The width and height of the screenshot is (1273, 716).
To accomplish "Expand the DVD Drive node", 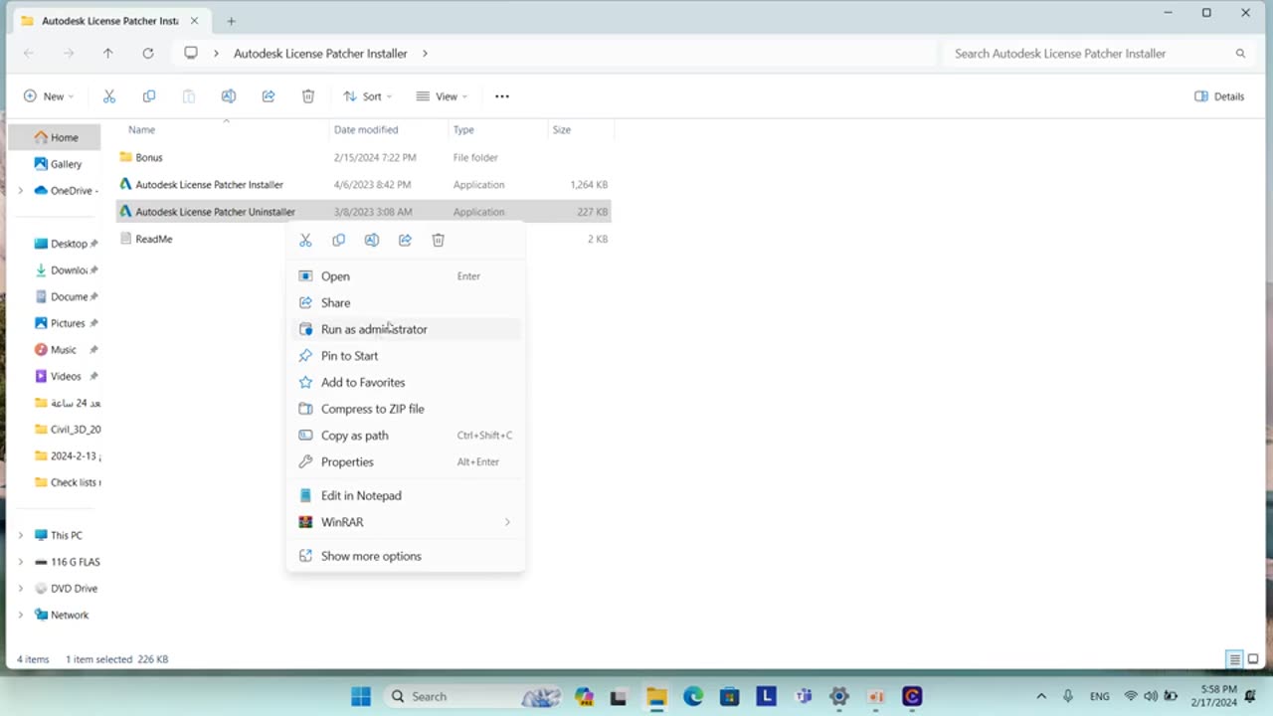I will click(x=20, y=589).
